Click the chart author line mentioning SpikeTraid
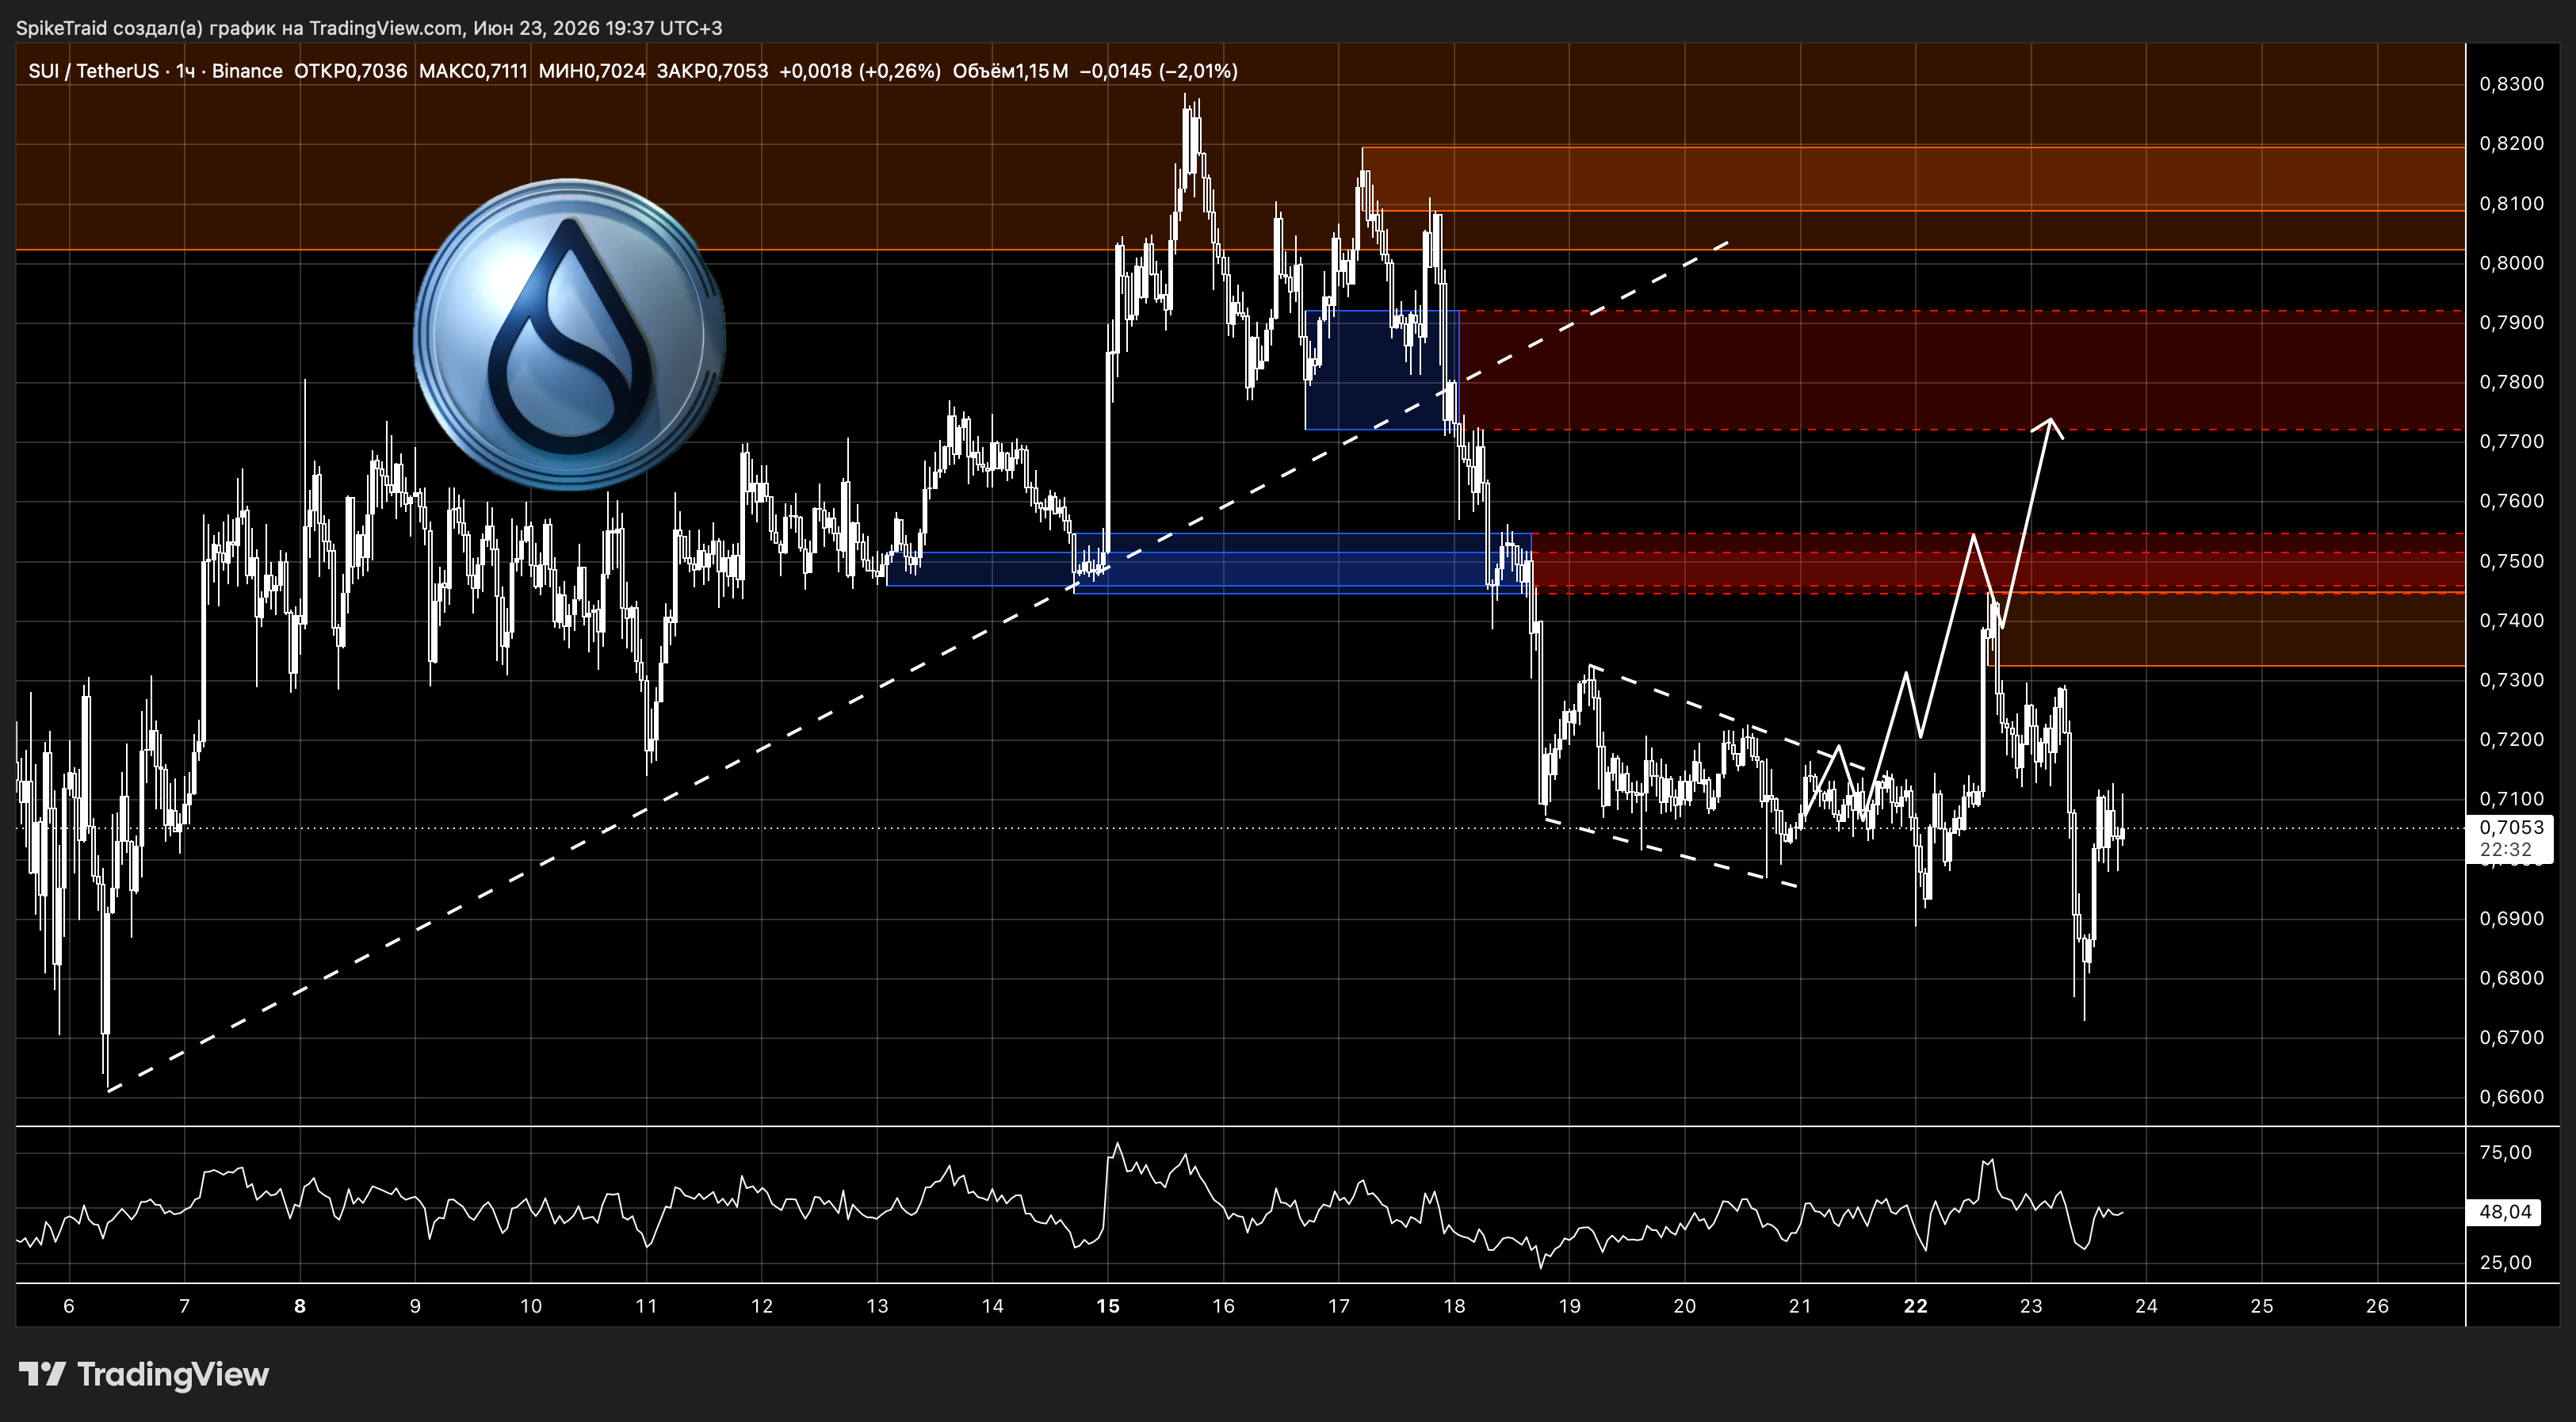This screenshot has height=1422, width=2576. tap(369, 28)
